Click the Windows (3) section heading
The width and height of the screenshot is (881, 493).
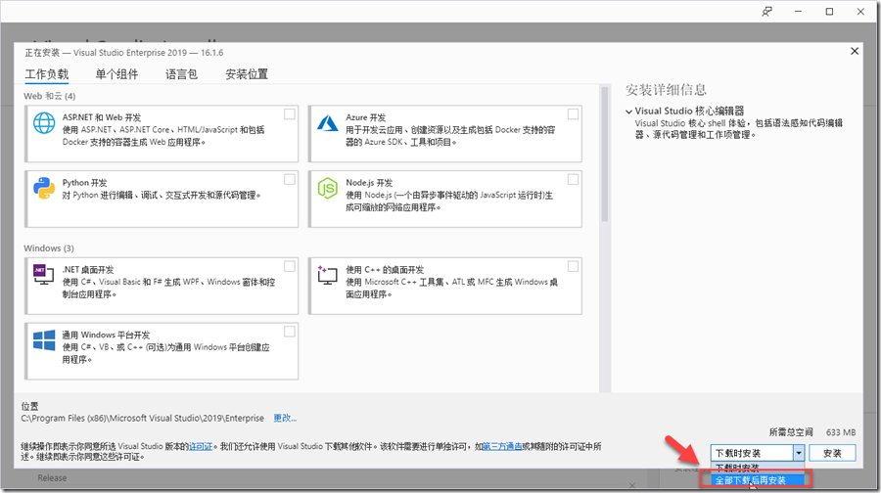49,248
